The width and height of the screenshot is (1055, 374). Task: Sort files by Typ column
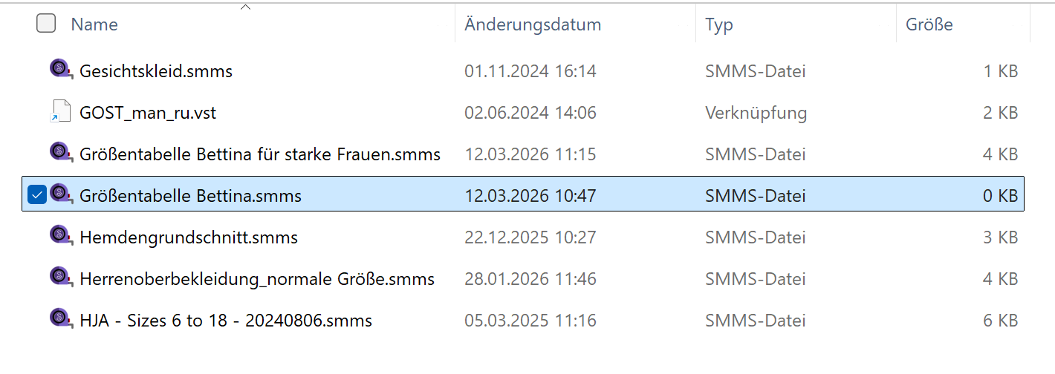(x=719, y=24)
